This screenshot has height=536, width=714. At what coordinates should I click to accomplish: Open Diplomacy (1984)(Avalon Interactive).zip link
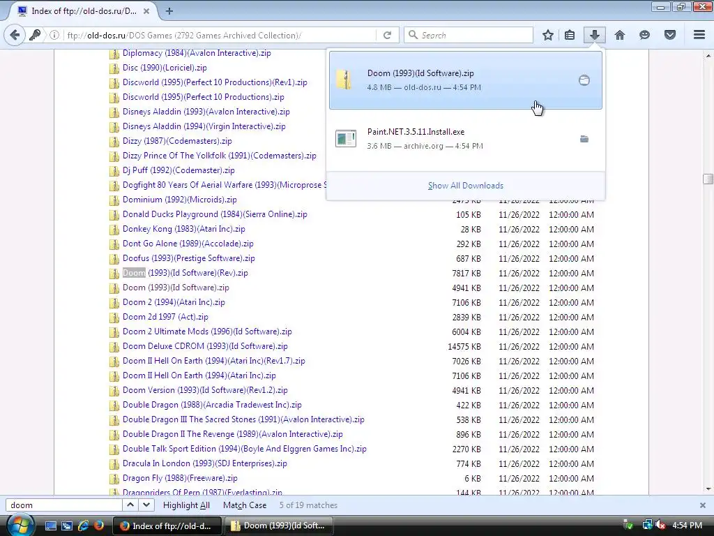tap(197, 53)
